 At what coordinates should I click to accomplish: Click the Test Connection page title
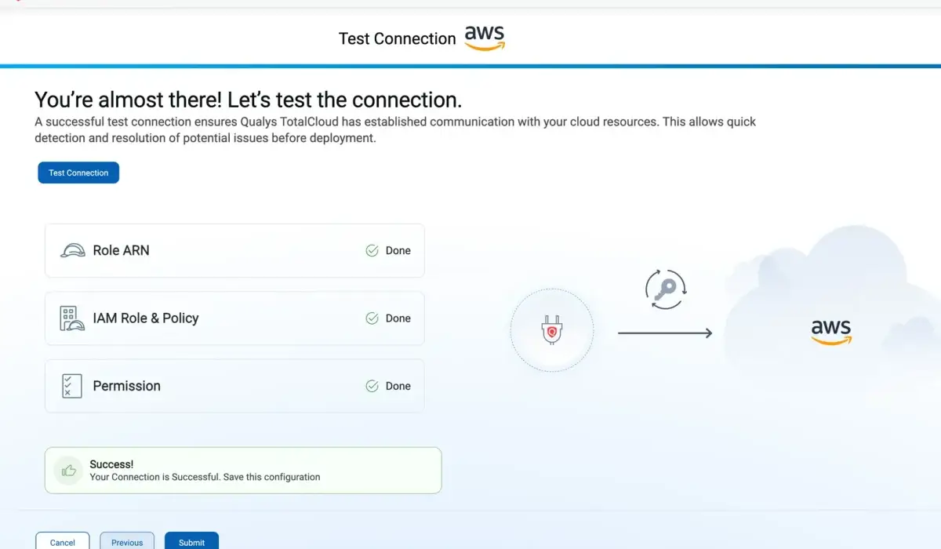(x=397, y=38)
